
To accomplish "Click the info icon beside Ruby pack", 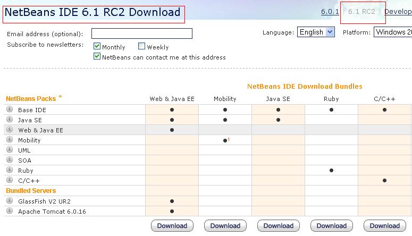I will point(10,170).
